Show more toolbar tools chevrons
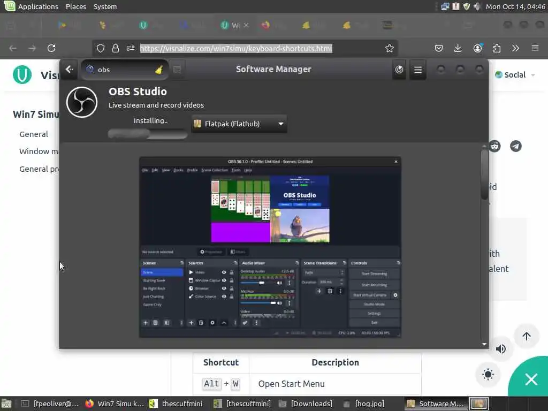 [x=515, y=48]
